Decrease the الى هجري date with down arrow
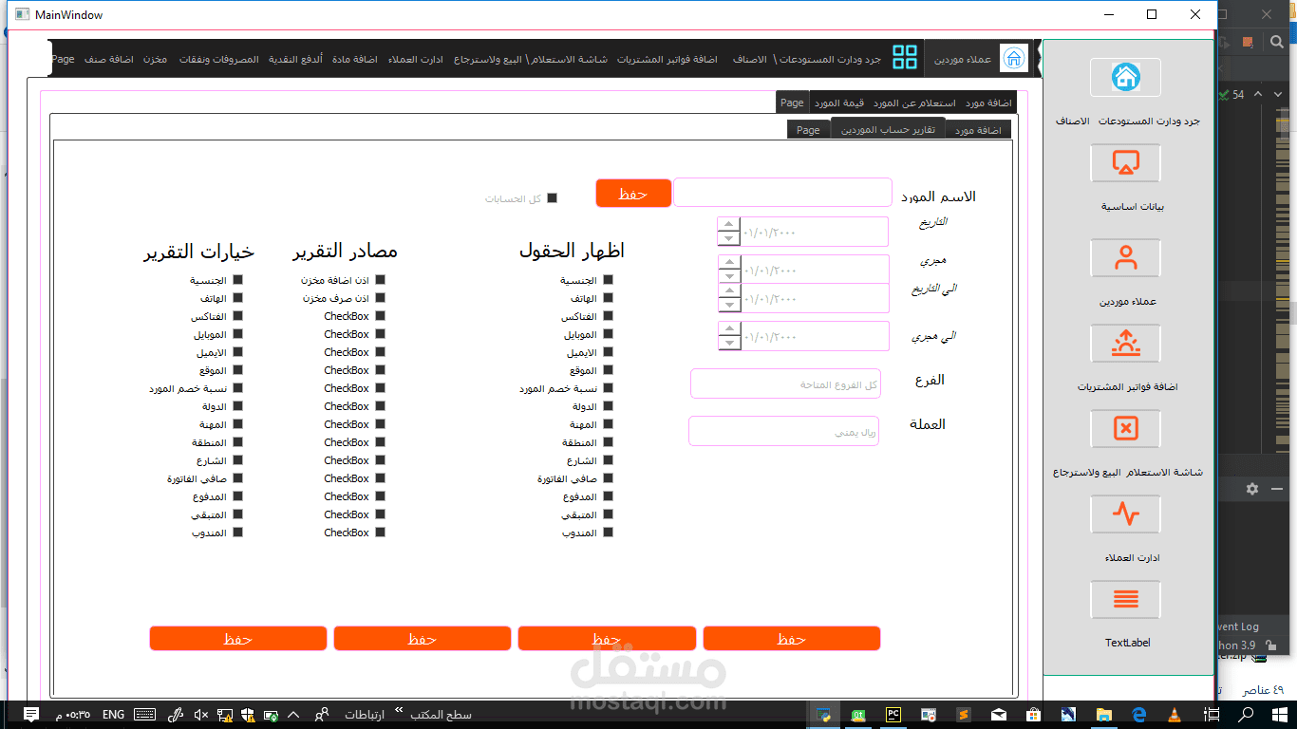The image size is (1297, 729). coord(729,343)
